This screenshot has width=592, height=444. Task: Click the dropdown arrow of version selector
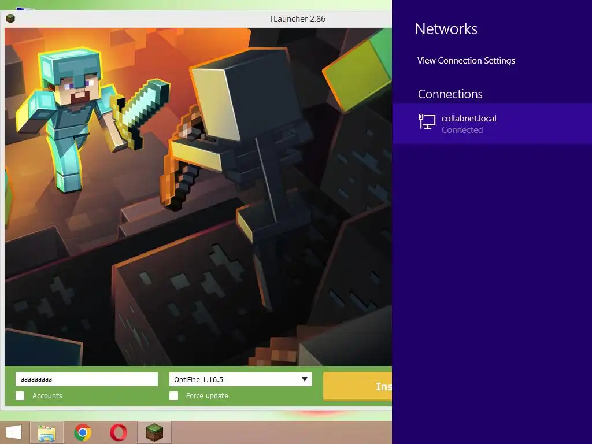304,379
